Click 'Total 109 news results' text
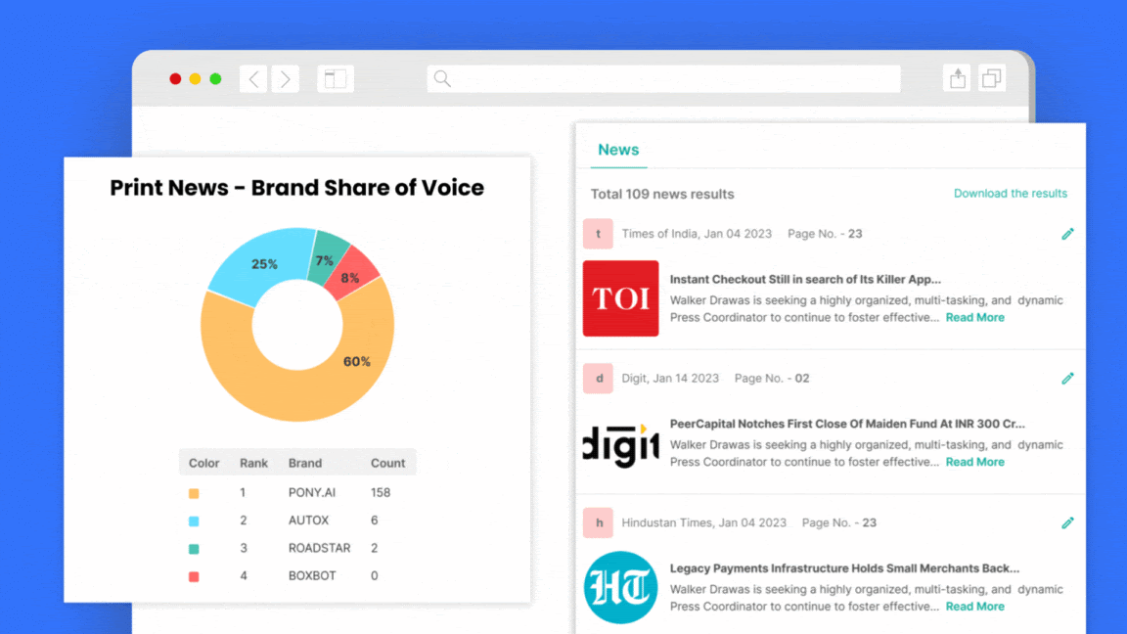 [662, 194]
